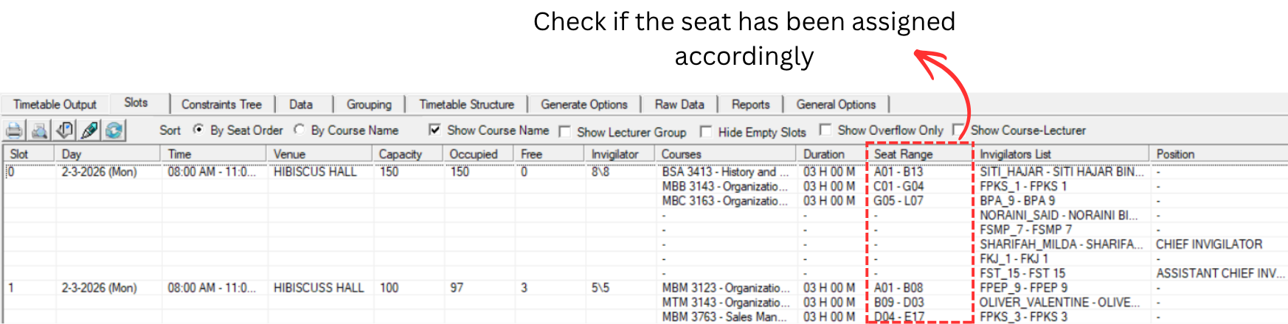The height and width of the screenshot is (324, 1288).
Task: Click the Position column header
Action: point(1218,154)
